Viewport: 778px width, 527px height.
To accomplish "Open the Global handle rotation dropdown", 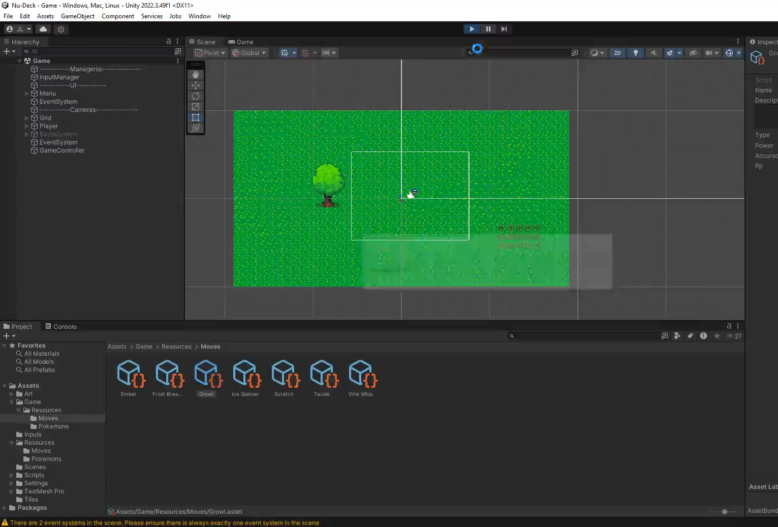I will click(x=249, y=53).
